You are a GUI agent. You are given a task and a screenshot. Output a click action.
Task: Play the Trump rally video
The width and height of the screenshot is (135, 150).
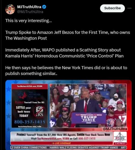click(88, 106)
